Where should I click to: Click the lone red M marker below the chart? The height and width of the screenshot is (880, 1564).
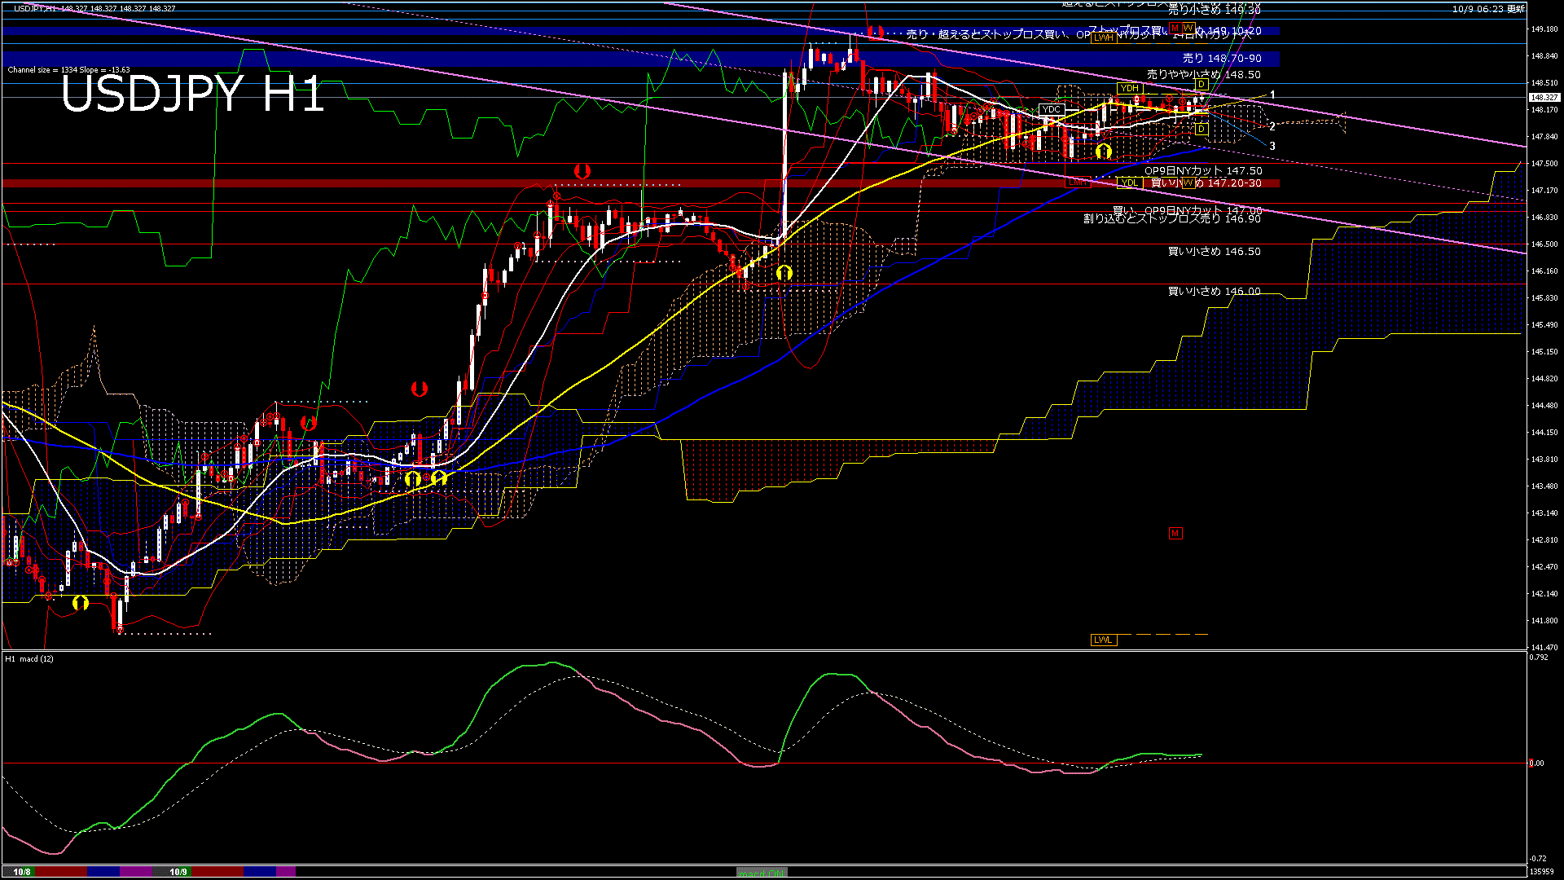coord(1175,533)
